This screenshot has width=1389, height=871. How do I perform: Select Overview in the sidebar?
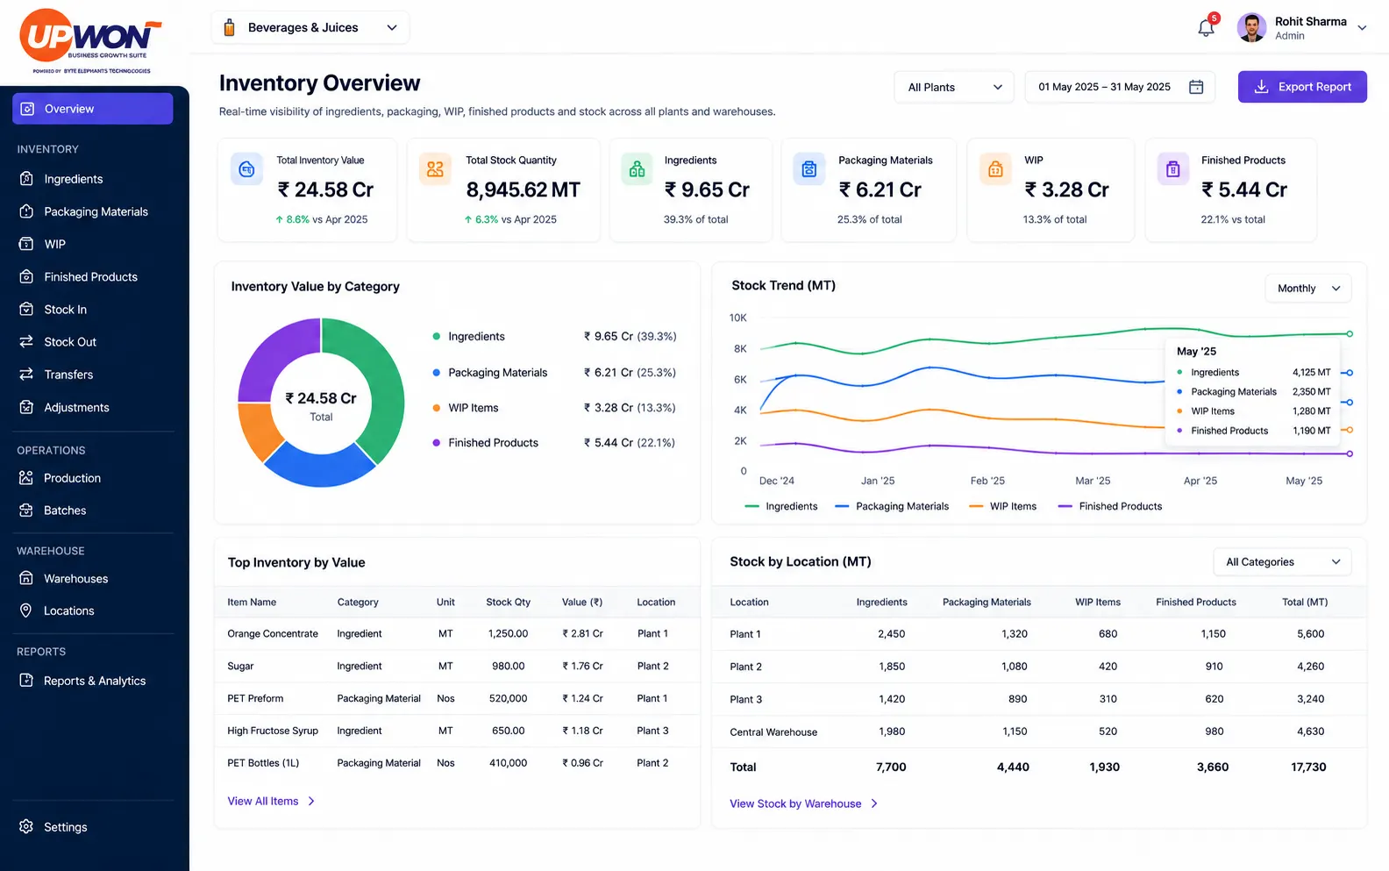tap(93, 109)
